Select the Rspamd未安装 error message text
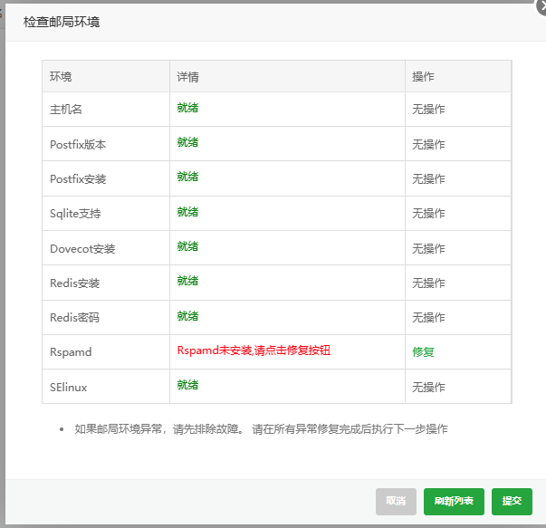The height and width of the screenshot is (528, 546). point(254,350)
